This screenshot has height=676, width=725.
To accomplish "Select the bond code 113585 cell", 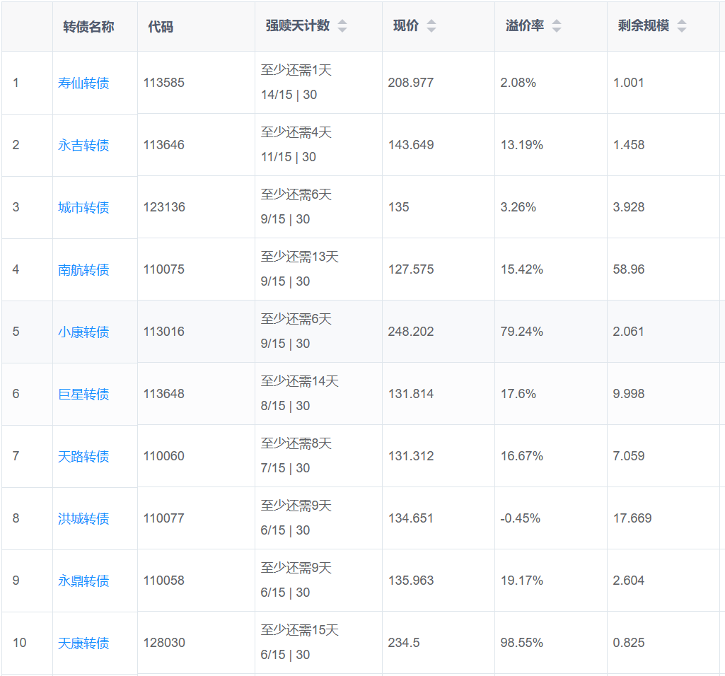I will (x=163, y=83).
